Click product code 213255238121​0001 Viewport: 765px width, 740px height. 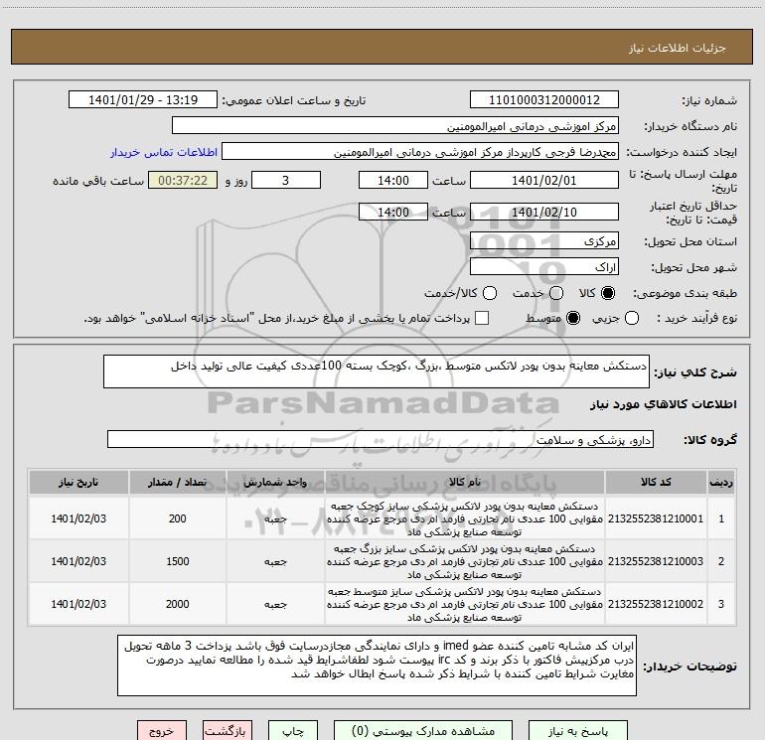click(656, 518)
